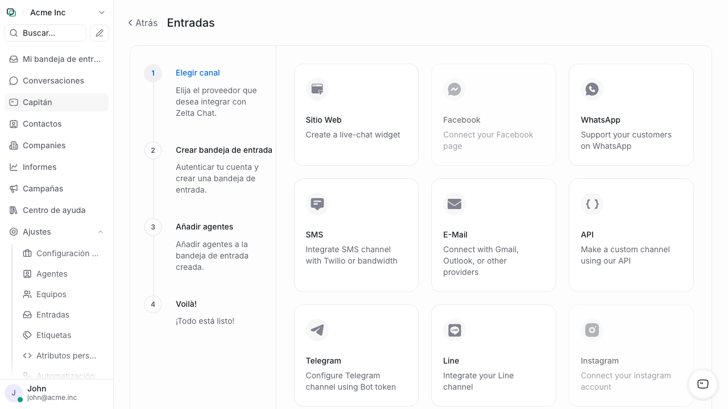
Task: Open Conversaciones in the sidebar
Action: coord(53,81)
